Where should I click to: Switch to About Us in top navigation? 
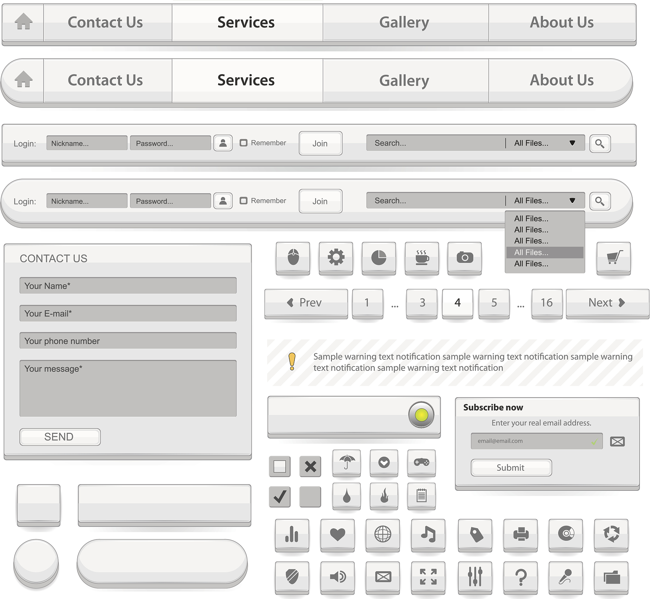click(562, 22)
